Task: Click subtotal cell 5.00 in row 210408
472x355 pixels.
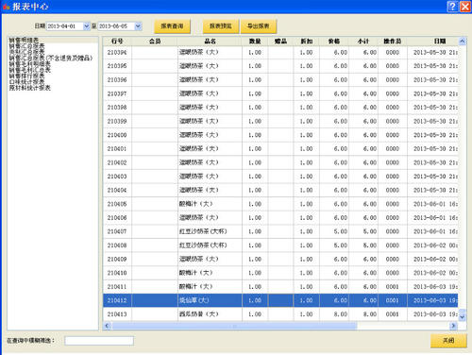Action: click(x=363, y=245)
